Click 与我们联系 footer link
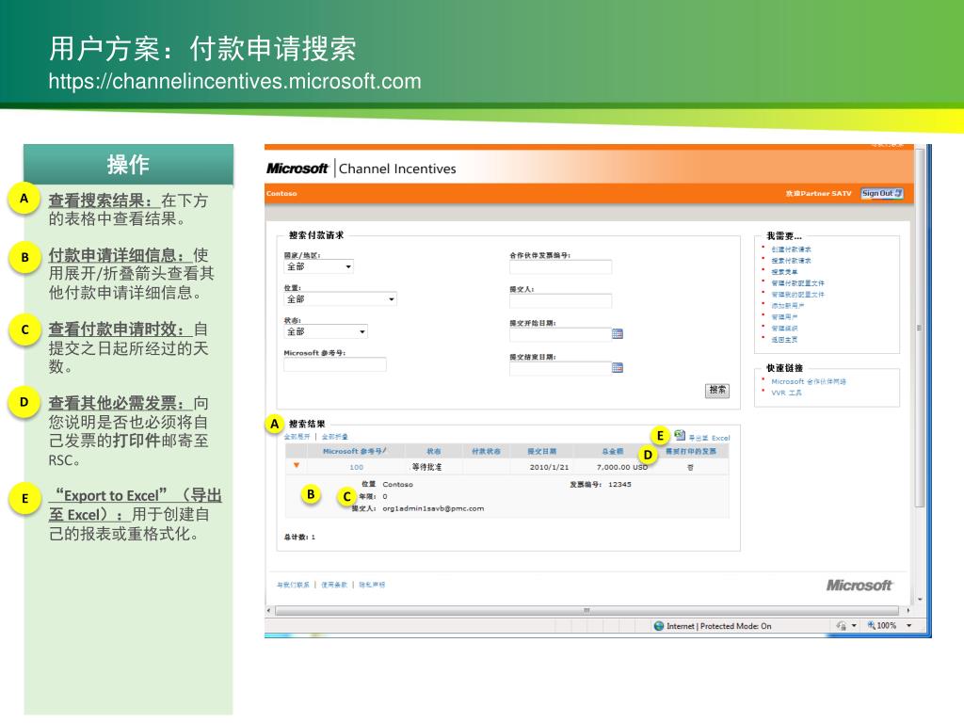The image size is (964, 723). pyautogui.click(x=294, y=585)
